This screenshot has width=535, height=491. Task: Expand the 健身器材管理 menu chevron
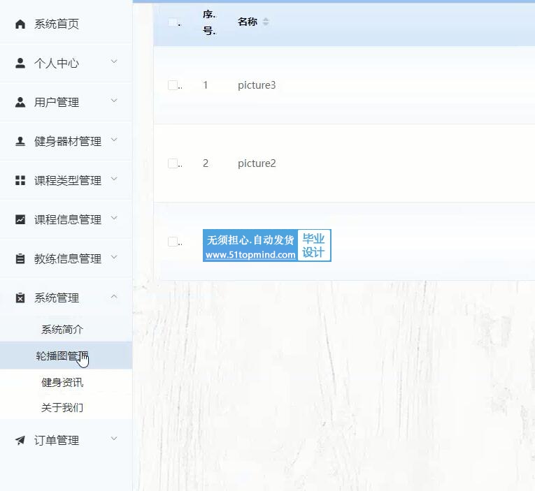click(114, 140)
